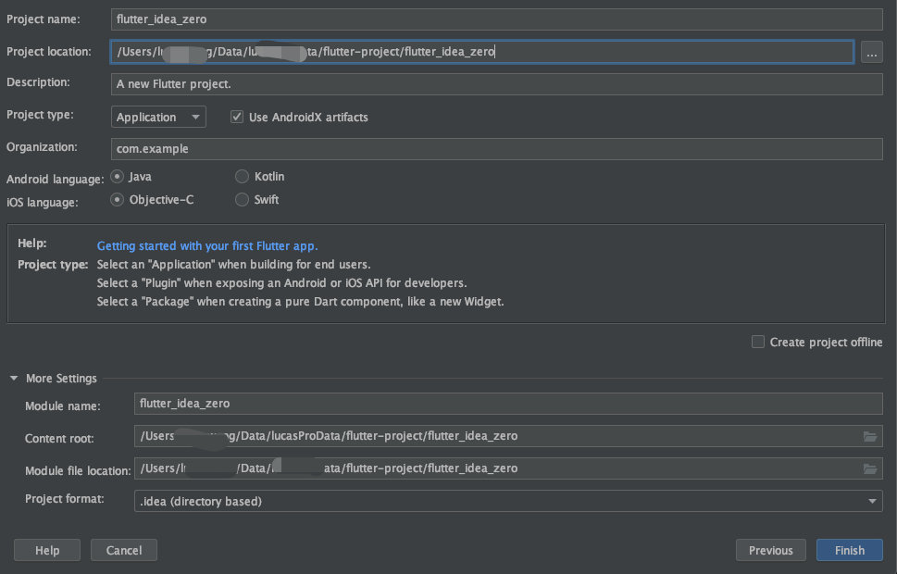The width and height of the screenshot is (897, 574).
Task: Open the folder browser for Module file location
Action: (x=869, y=468)
